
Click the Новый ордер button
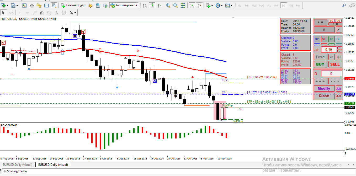click(x=73, y=5)
